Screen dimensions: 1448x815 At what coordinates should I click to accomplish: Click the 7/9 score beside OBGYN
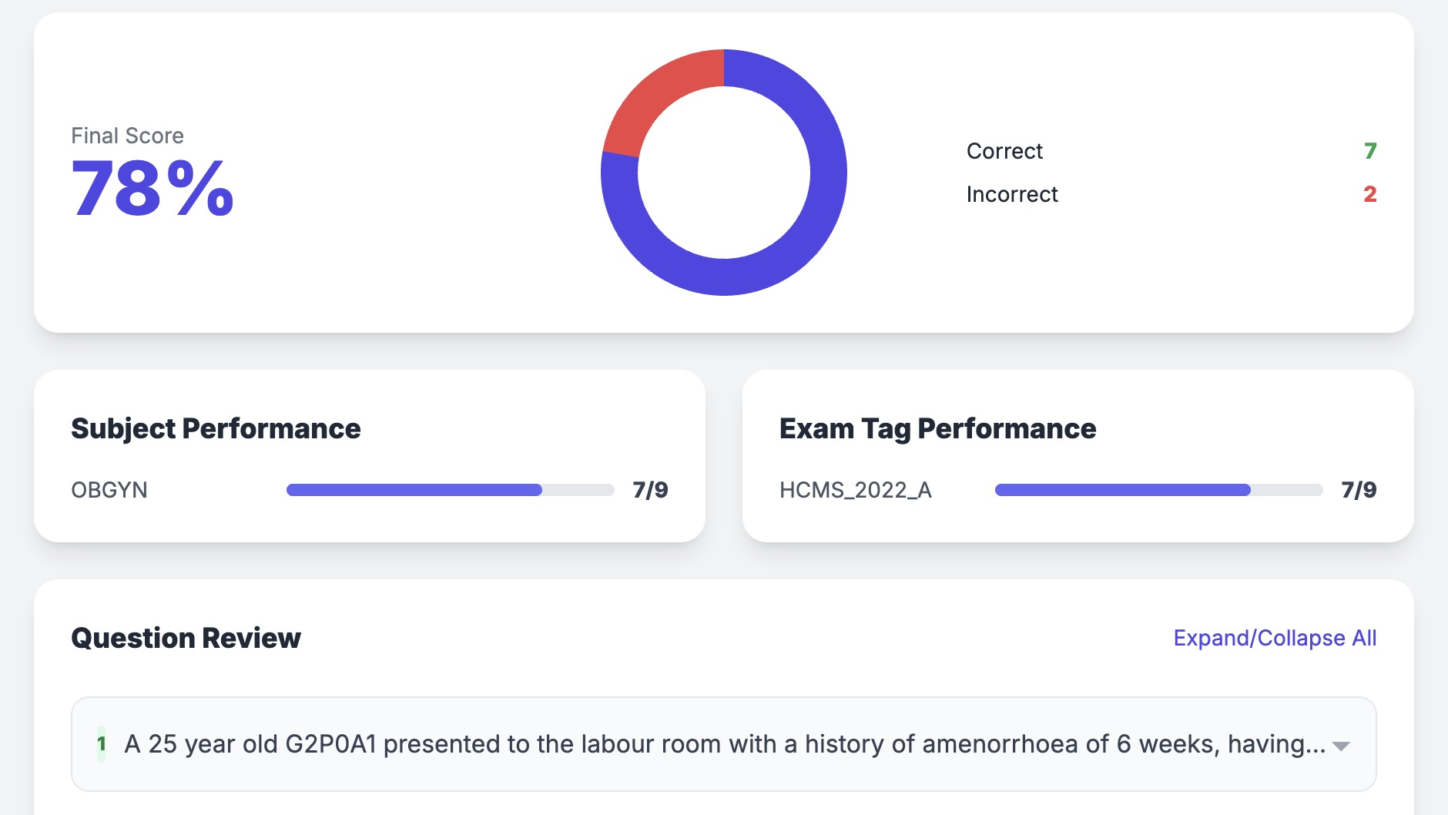649,489
